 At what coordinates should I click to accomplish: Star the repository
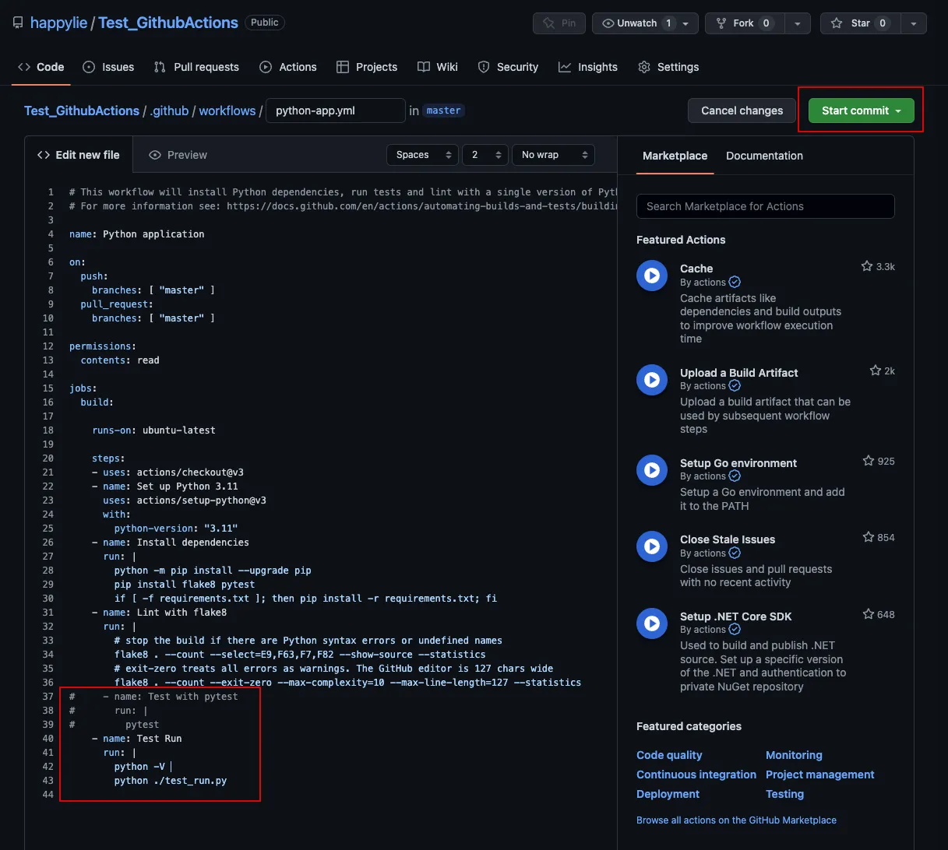pos(859,23)
